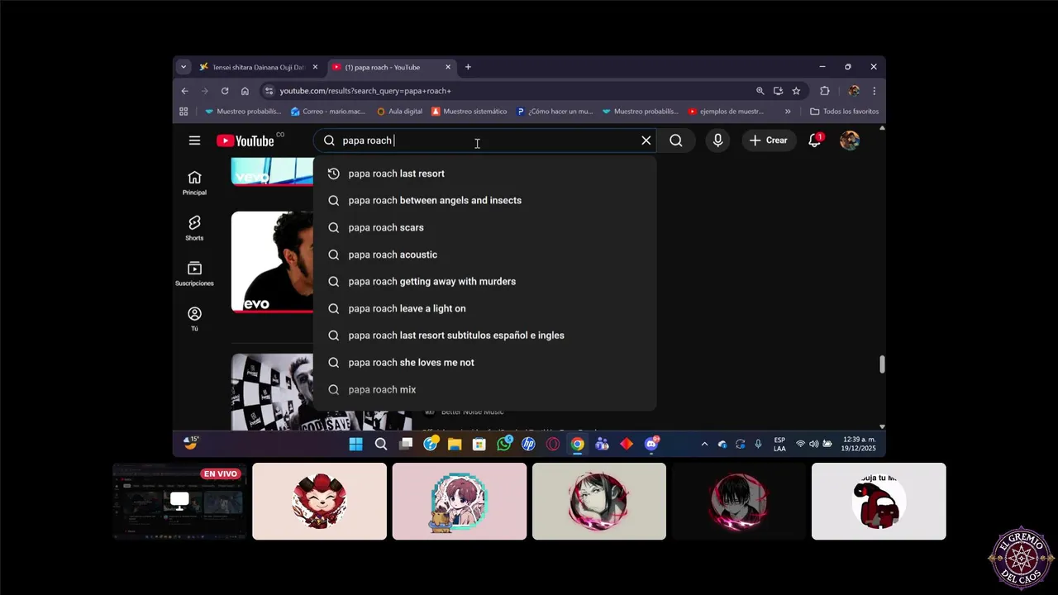The width and height of the screenshot is (1058, 595).
Task: Open the weather widget on taskbar
Action: click(192, 444)
